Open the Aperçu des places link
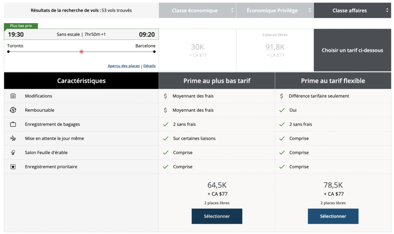Image resolution: width=394 pixels, height=234 pixels. pyautogui.click(x=124, y=65)
